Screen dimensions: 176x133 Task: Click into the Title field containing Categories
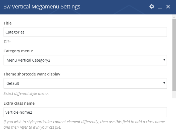(x=85, y=32)
